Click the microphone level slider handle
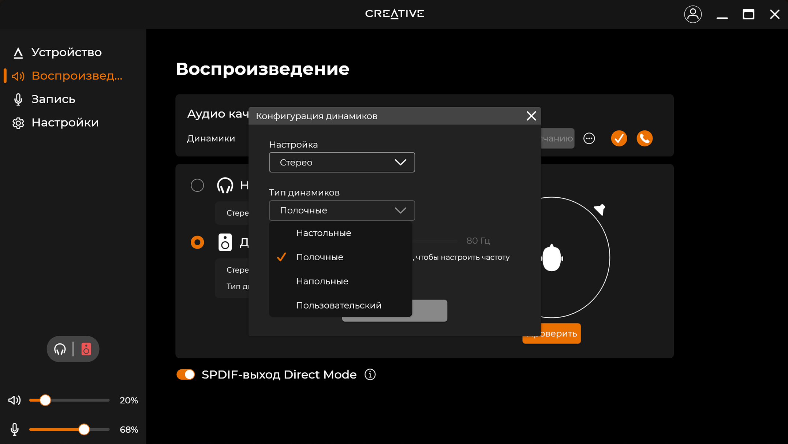The height and width of the screenshot is (444, 788). coord(84,429)
